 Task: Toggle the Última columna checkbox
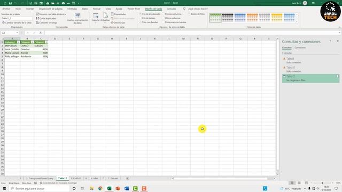163,18
